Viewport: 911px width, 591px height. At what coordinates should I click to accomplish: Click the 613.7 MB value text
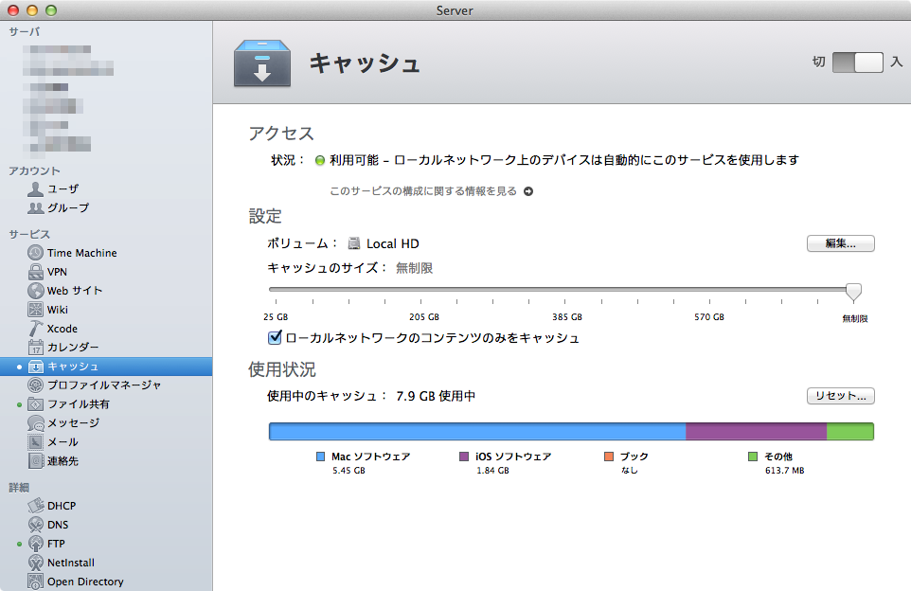tap(784, 471)
